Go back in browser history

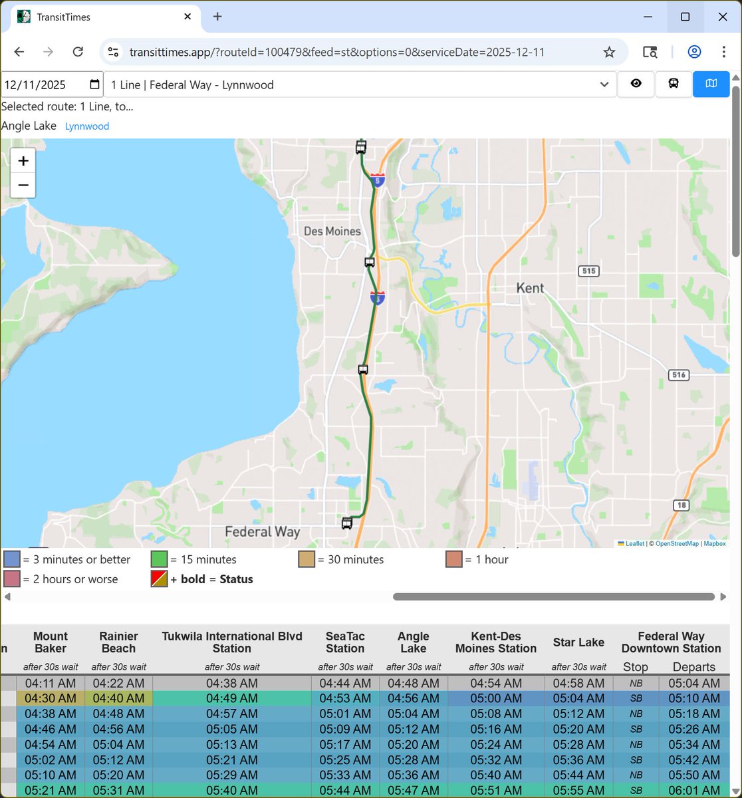(x=19, y=52)
